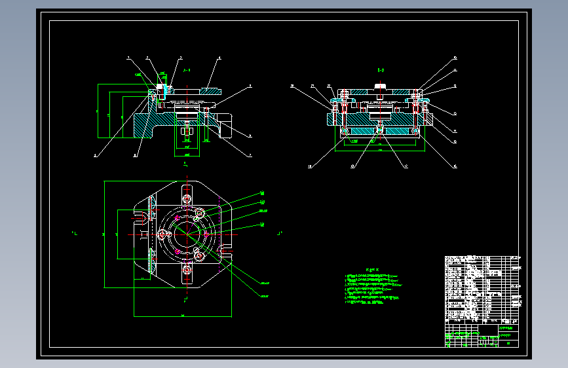The height and width of the screenshot is (368, 568).
Task: Pick balloon number 11 in B-B view
Action: (x=455, y=70)
